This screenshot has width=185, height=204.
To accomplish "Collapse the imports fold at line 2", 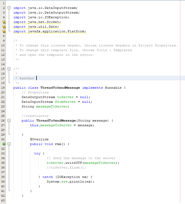I will click(x=9, y=8).
